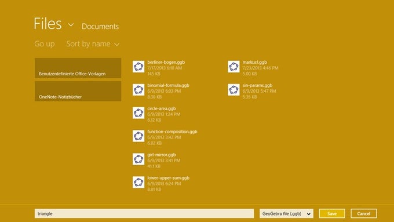
Task: Expand the Files location chevron
Action: [x=71, y=25]
